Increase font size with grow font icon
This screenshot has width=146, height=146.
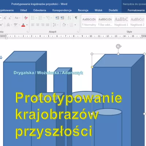tap(5, 18)
